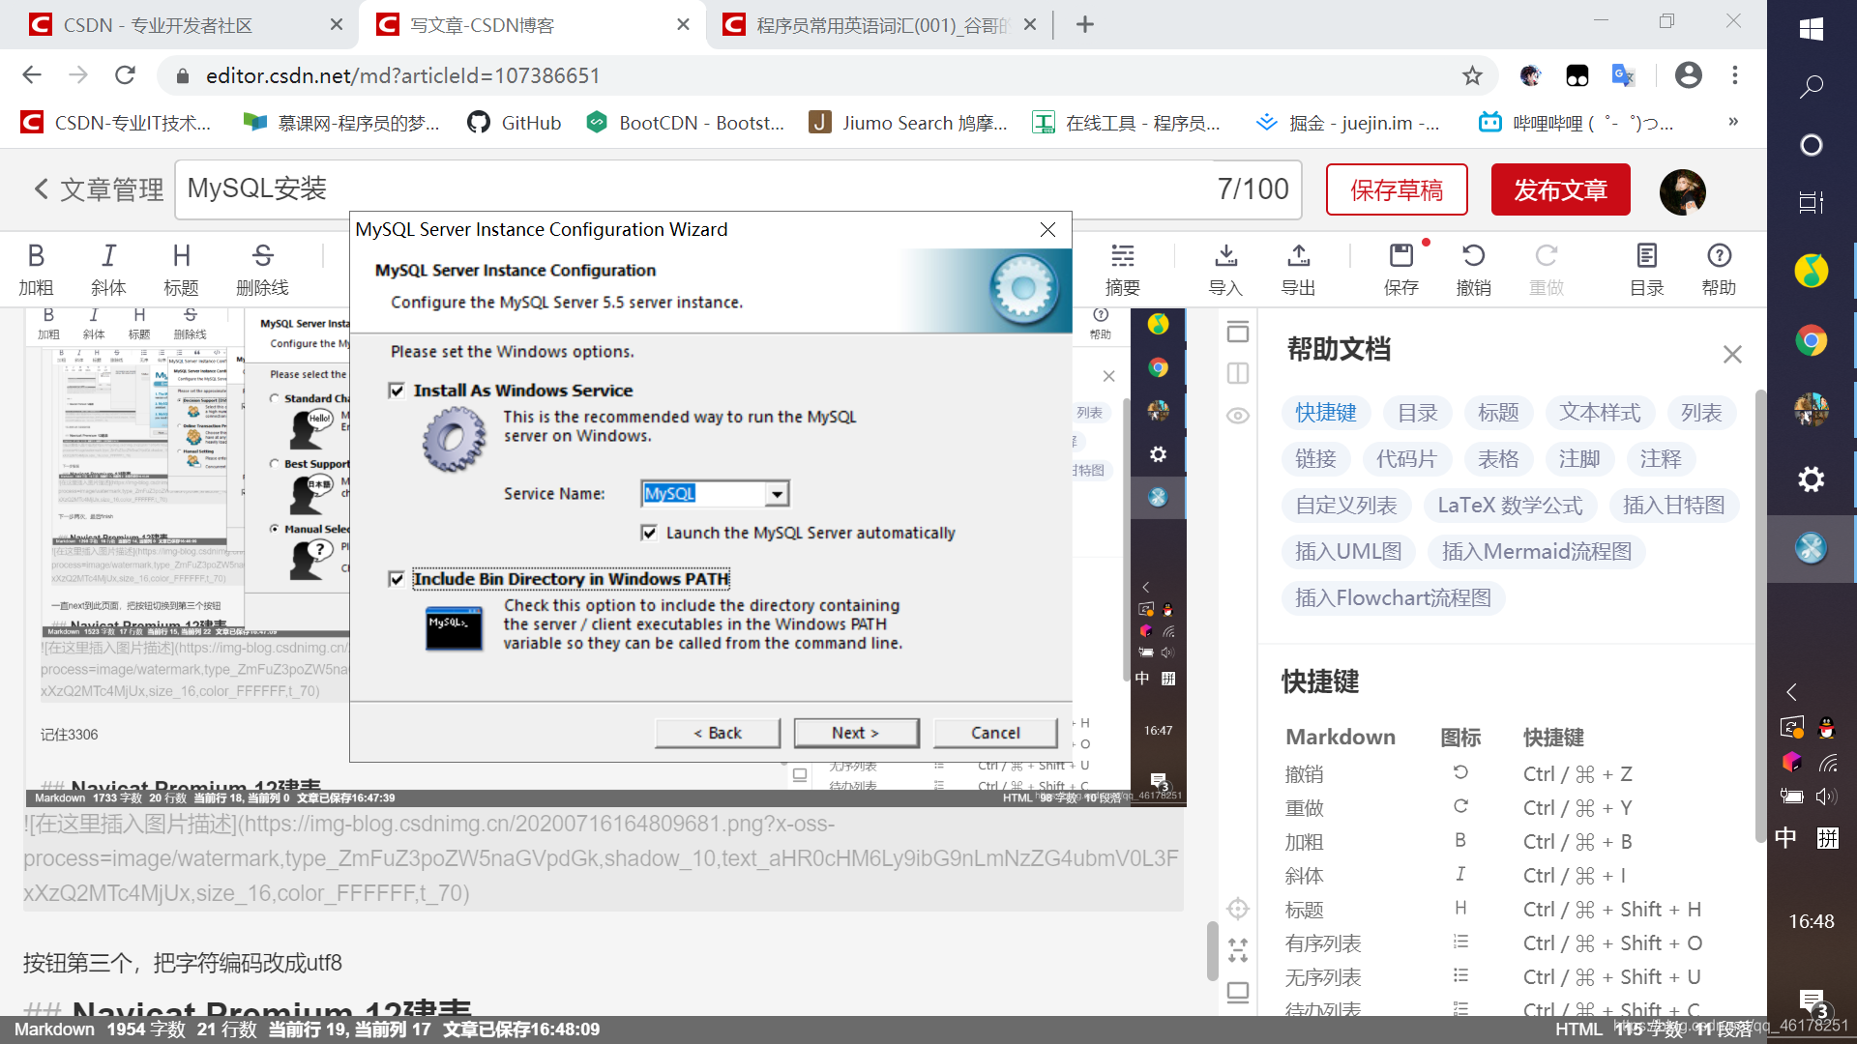Click the 发布文章 publish button
1857x1044 pixels.
point(1560,189)
